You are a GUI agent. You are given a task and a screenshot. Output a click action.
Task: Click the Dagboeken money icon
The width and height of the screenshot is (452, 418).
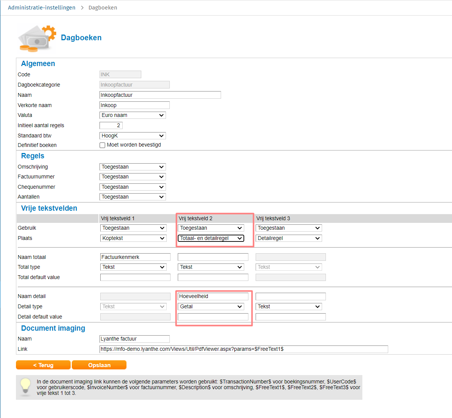click(x=37, y=38)
